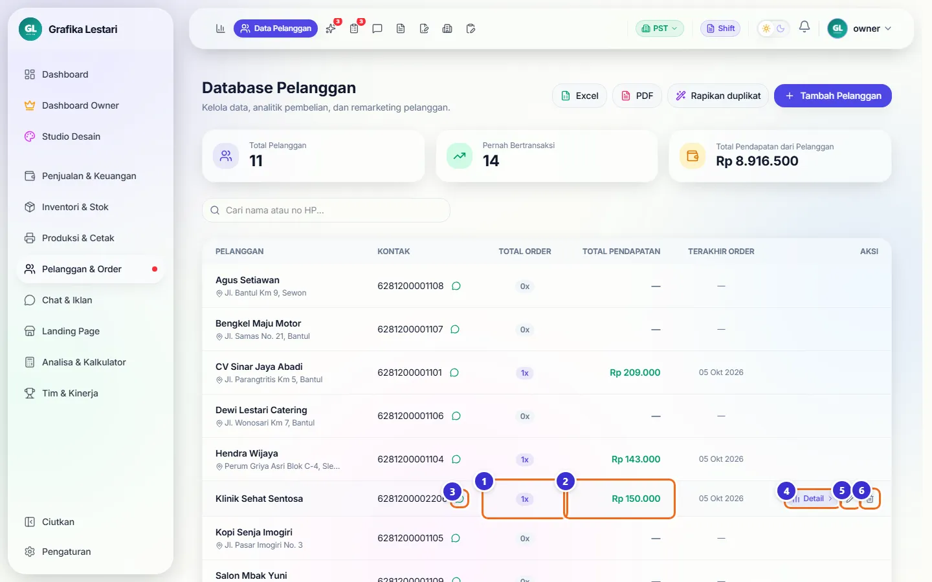Open Analisa & Kalkulator menu
The height and width of the screenshot is (582, 932).
pyautogui.click(x=91, y=362)
